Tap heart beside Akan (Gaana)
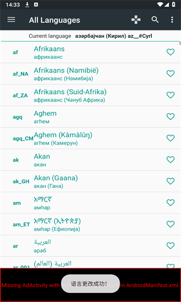The height and width of the screenshot is (302, 181). click(170, 181)
